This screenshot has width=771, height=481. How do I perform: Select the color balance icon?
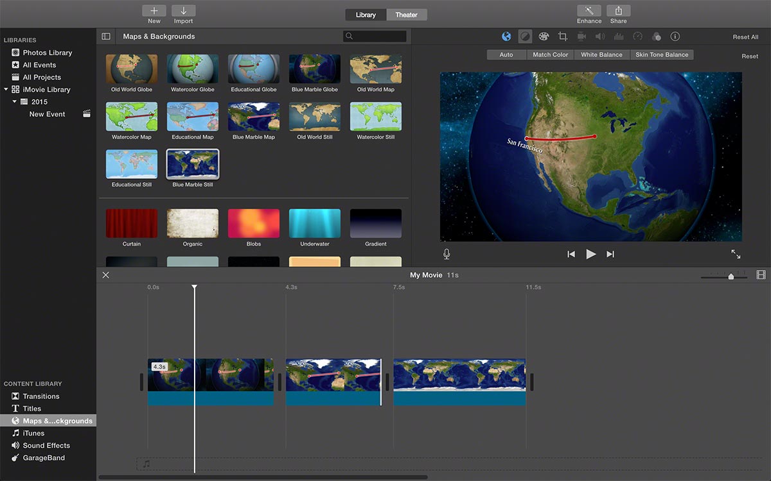pyautogui.click(x=525, y=37)
